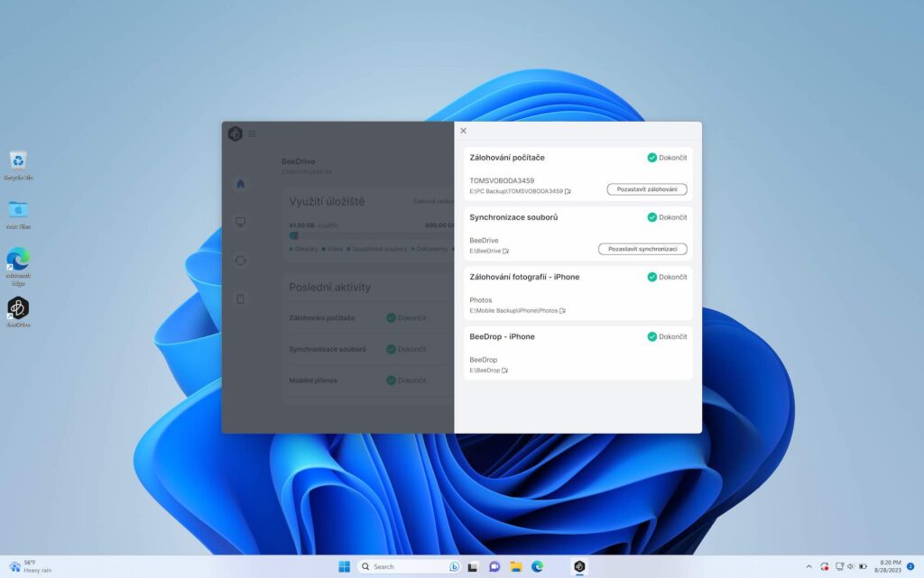The height and width of the screenshot is (578, 924).
Task: Open computer backup tab in sidebar
Action: click(x=240, y=223)
